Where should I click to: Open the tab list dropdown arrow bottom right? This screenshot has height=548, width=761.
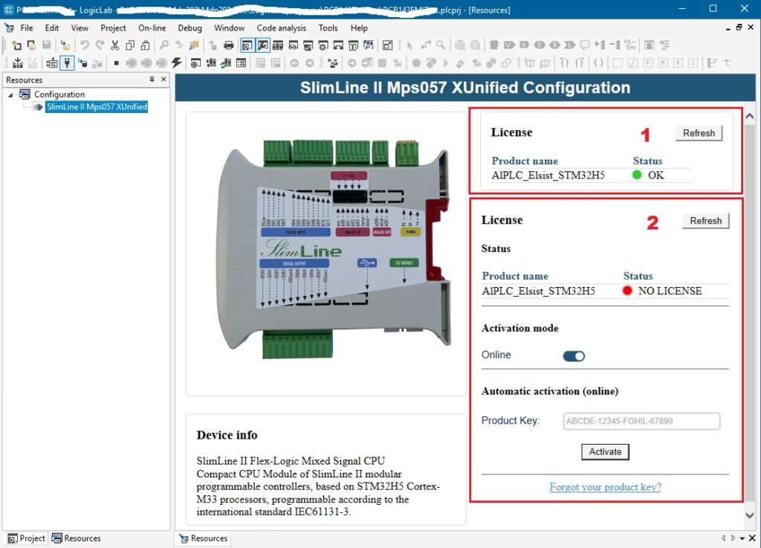click(742, 538)
